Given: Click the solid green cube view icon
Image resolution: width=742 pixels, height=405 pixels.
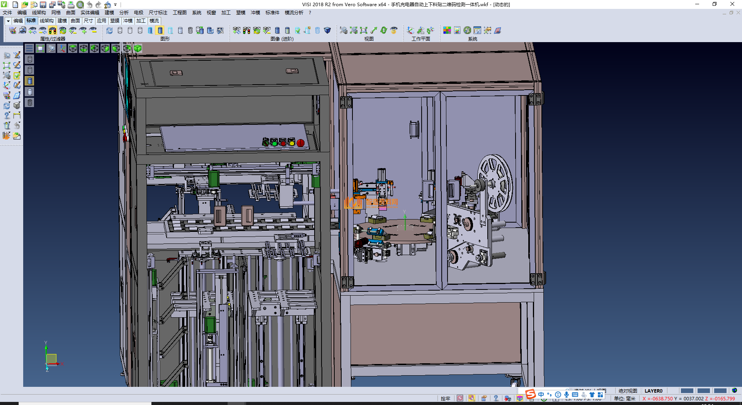Looking at the screenshot, I should pyautogui.click(x=138, y=48).
